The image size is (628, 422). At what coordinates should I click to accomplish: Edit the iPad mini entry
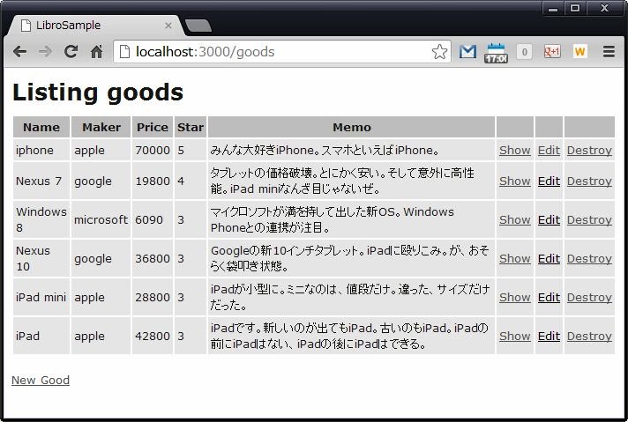549,298
